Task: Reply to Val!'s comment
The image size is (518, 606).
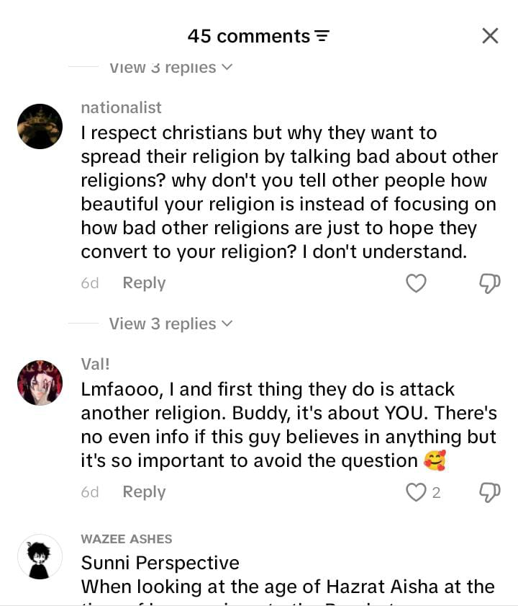Action: click(144, 492)
